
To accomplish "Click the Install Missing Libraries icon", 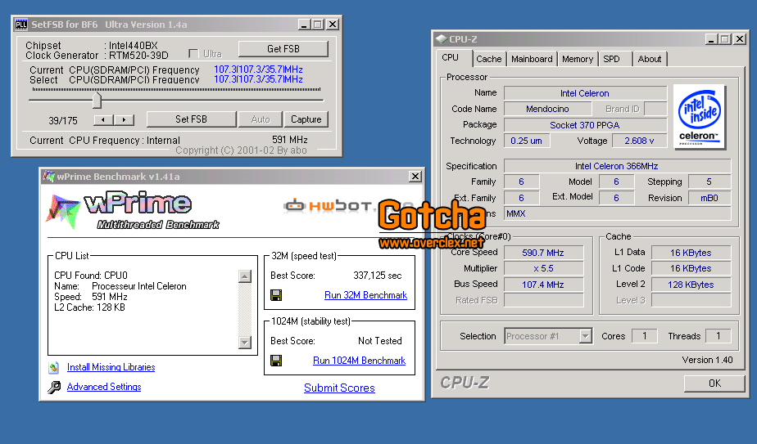I will coord(53,367).
